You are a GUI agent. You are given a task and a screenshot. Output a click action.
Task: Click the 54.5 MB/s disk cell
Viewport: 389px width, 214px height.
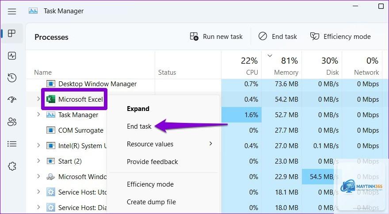tap(322, 176)
